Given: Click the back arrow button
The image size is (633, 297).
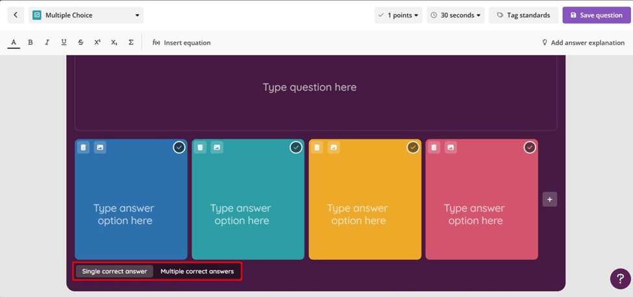Looking at the screenshot, I should 16,15.
